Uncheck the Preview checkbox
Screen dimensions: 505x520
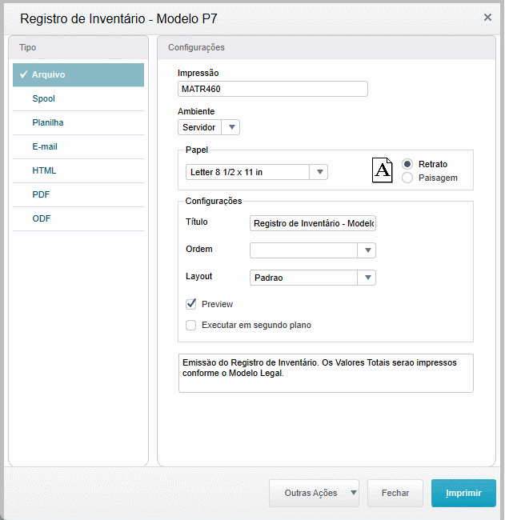click(x=191, y=304)
